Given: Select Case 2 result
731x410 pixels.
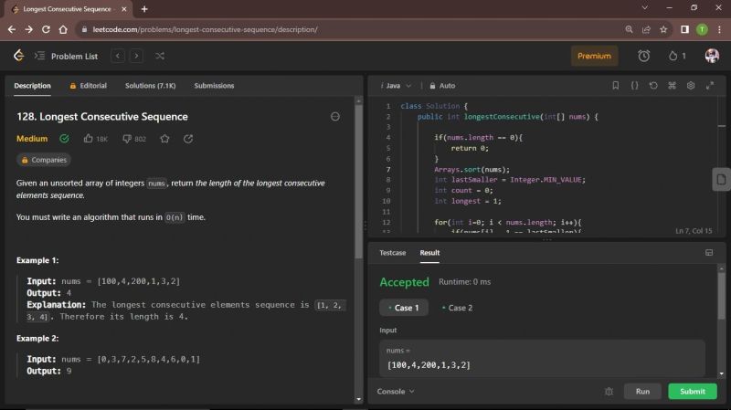Looking at the screenshot, I should [x=458, y=308].
